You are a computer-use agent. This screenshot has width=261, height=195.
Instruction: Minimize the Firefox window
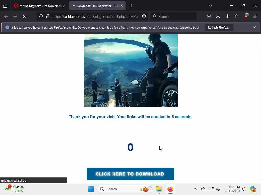click(x=231, y=6)
